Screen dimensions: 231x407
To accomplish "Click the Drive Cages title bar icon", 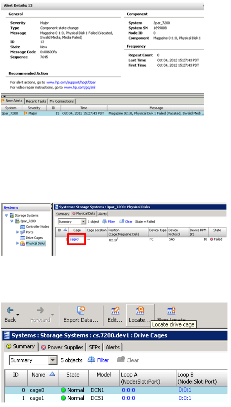I will 6,335.
